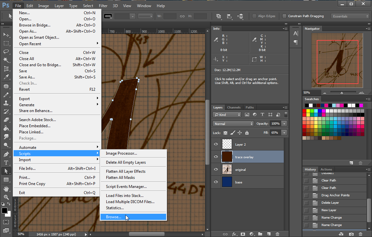Click camera snapshot icon in History panel

(351, 234)
